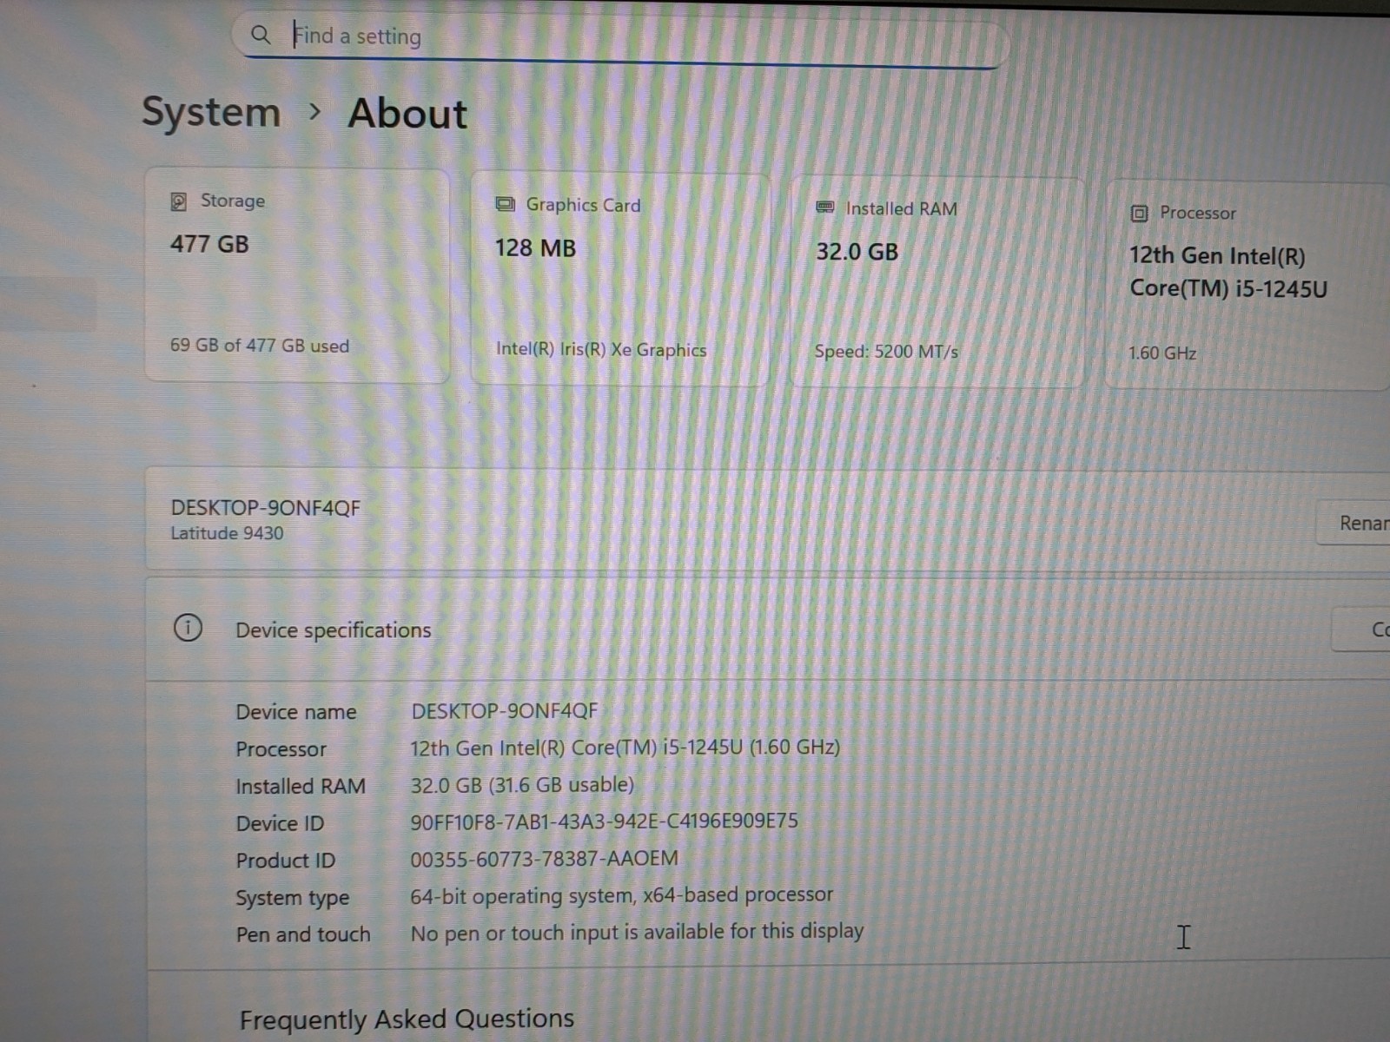Screen dimensions: 1390x1042
Task: Click the Device ID label
Action: (280, 823)
